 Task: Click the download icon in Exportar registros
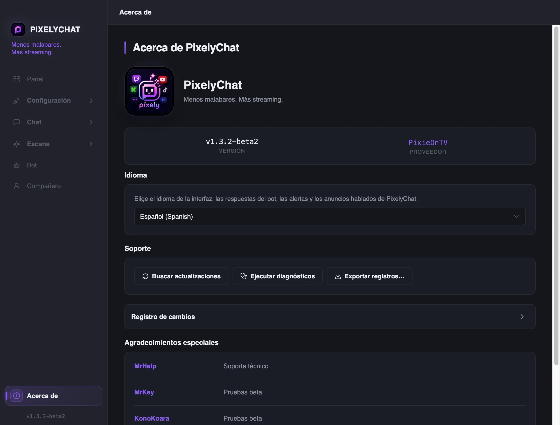(x=338, y=276)
